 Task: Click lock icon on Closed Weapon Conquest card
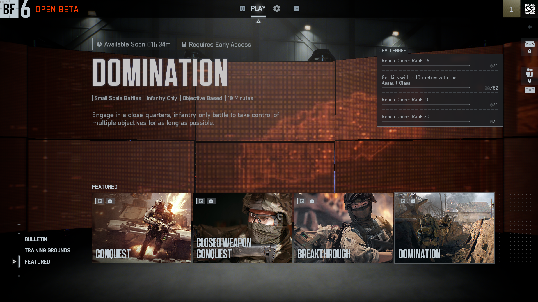point(211,201)
